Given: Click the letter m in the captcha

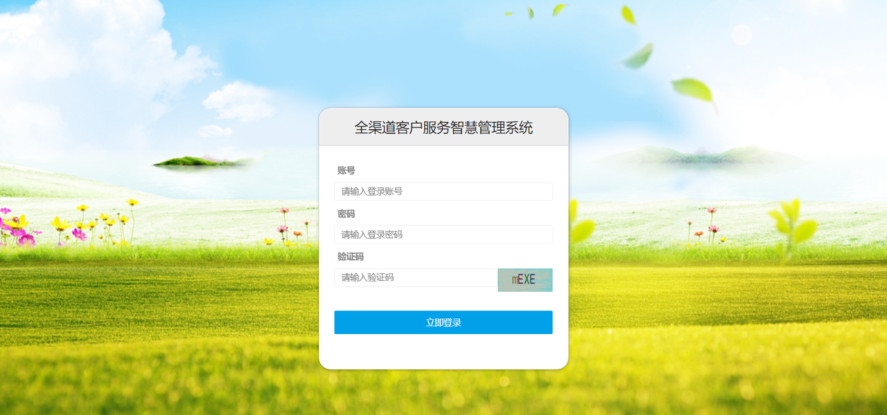Looking at the screenshot, I should (515, 280).
